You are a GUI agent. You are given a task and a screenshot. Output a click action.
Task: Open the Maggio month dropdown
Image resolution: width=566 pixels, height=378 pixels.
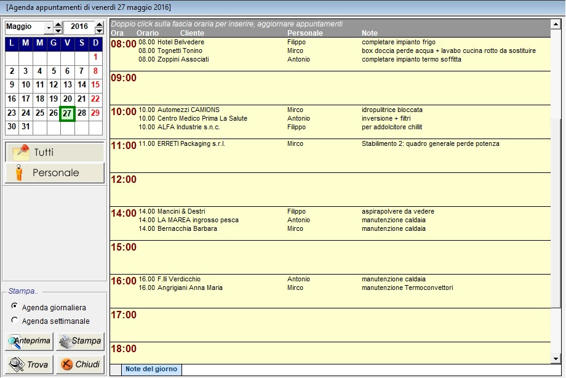pyautogui.click(x=49, y=28)
